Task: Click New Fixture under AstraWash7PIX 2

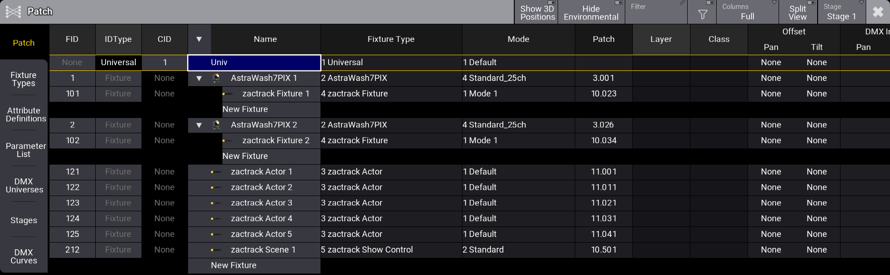Action: [x=271, y=156]
